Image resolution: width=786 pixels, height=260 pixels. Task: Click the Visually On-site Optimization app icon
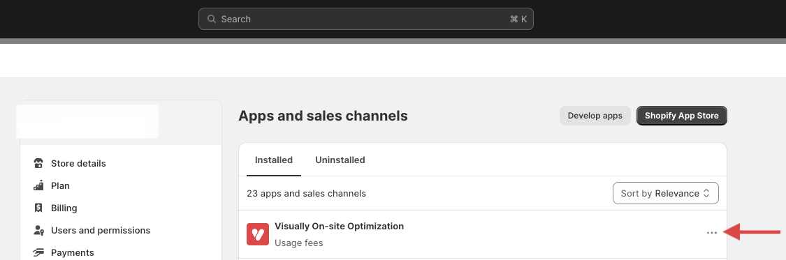point(258,234)
